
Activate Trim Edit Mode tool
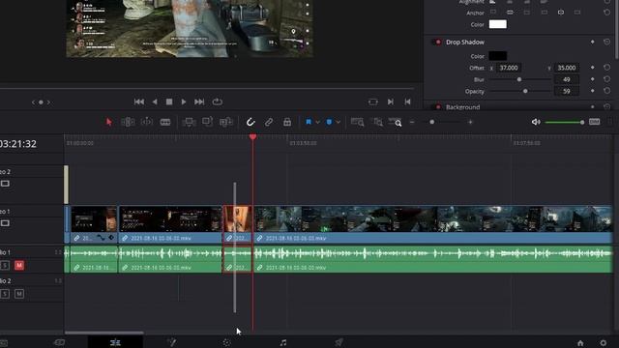click(128, 122)
